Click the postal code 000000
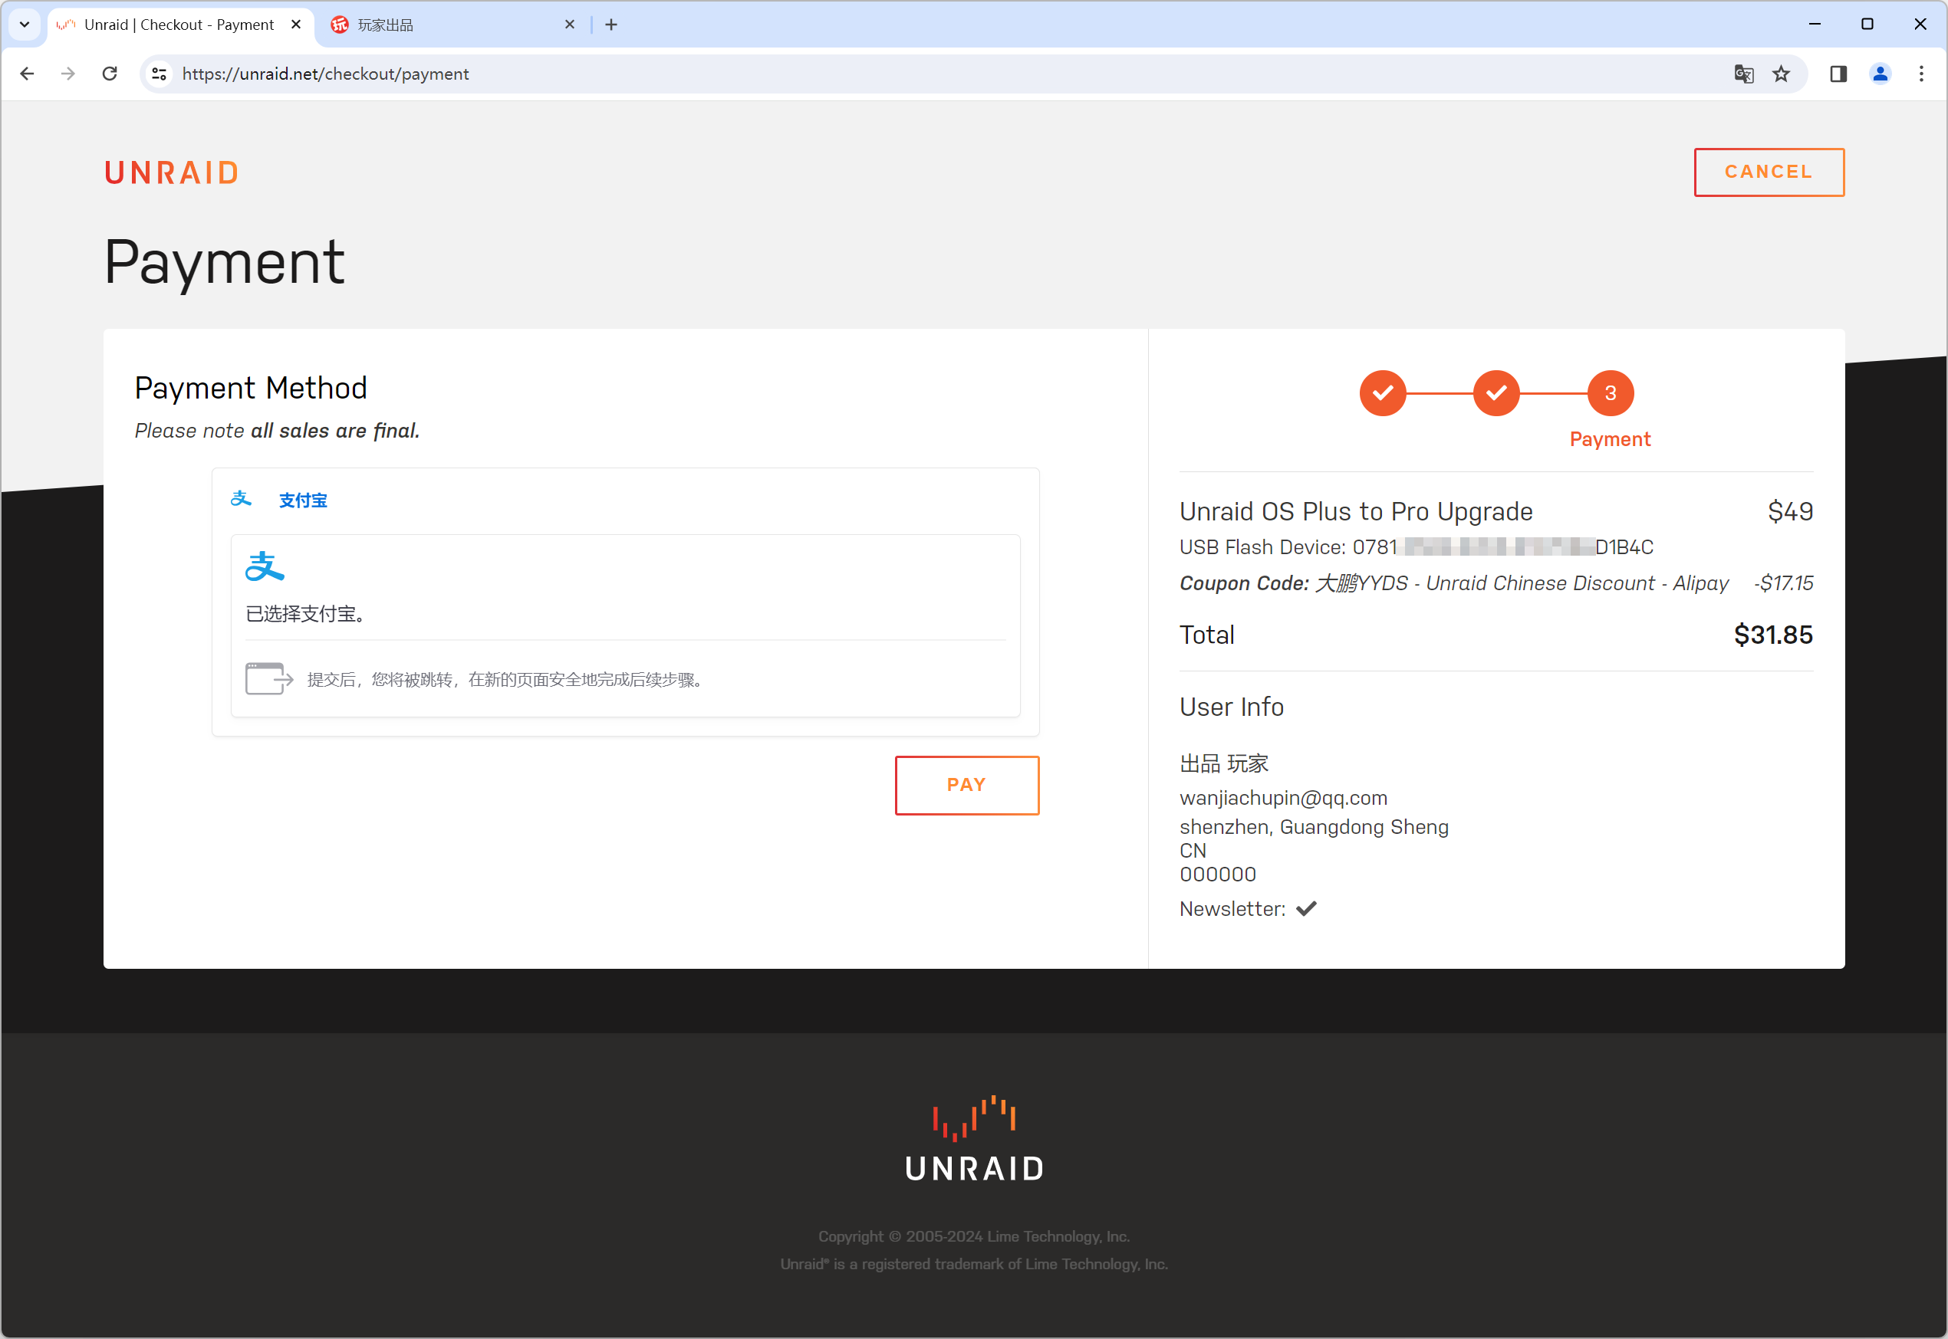Viewport: 1948px width, 1339px height. tap(1217, 875)
